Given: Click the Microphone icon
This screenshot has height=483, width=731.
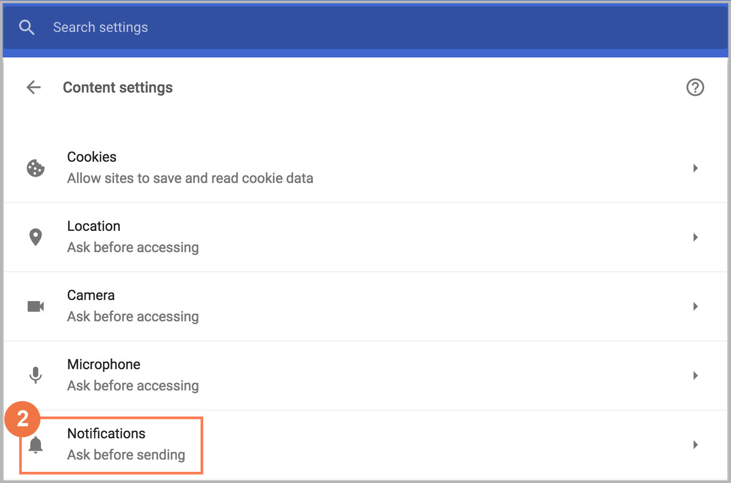Looking at the screenshot, I should tap(36, 376).
